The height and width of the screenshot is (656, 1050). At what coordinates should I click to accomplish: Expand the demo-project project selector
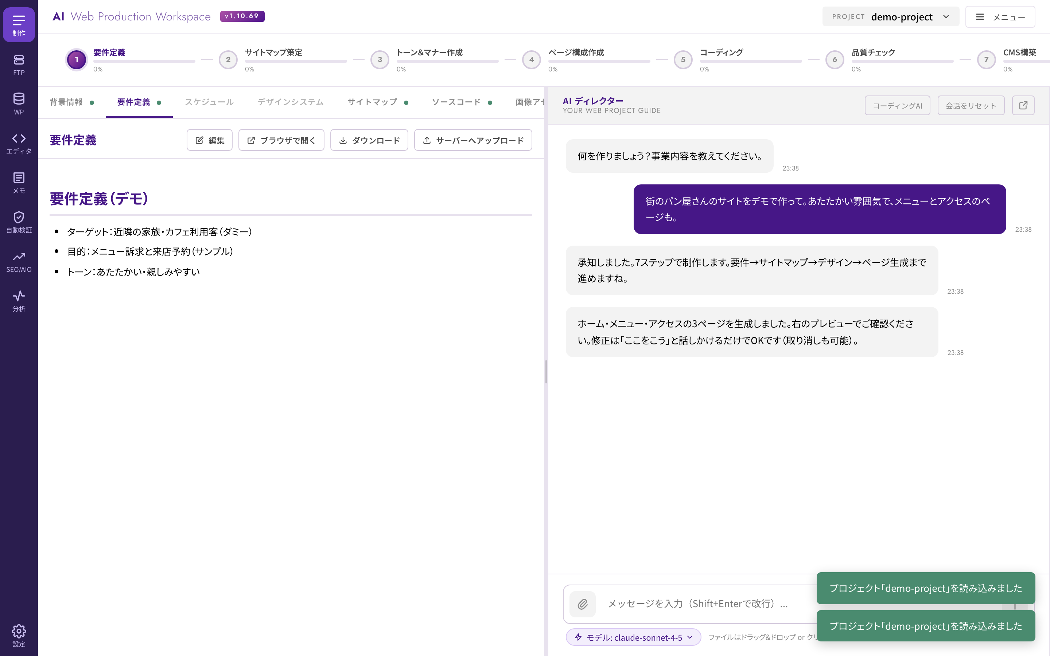click(891, 17)
